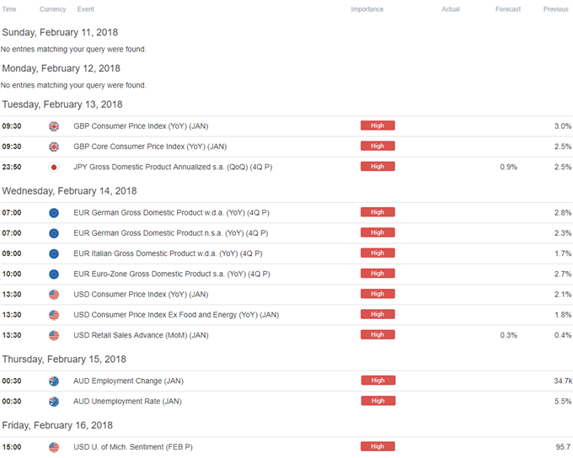The width and height of the screenshot is (573, 458).
Task: Click US flag icon beside USD Retail Sales Advance
Action: (54, 335)
